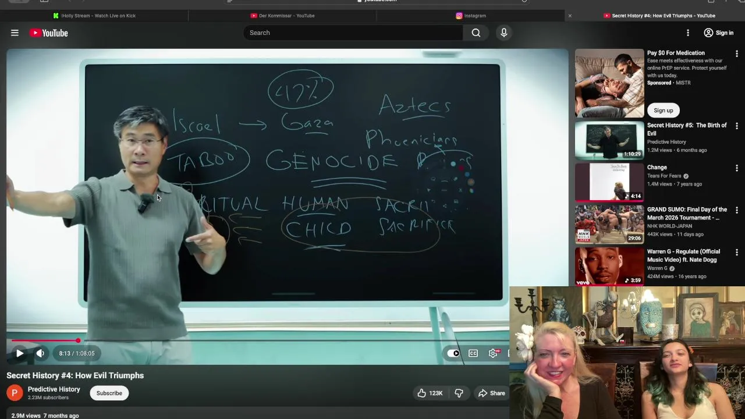Open options for GRAND SUMO video
The width and height of the screenshot is (745, 419).
click(737, 210)
